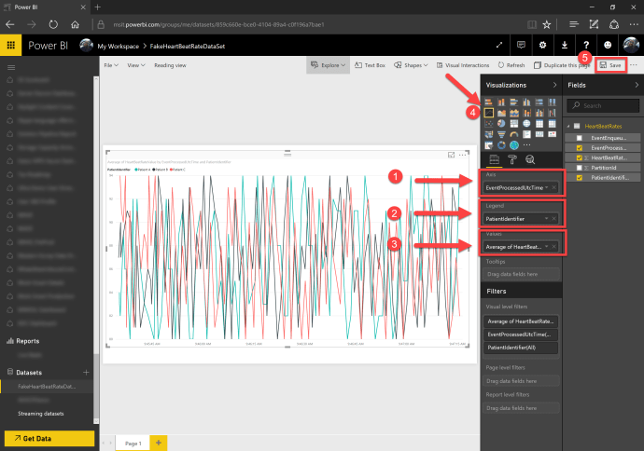Check the PartitionId field checkbox
This screenshot has width=644, height=451.
[x=579, y=168]
